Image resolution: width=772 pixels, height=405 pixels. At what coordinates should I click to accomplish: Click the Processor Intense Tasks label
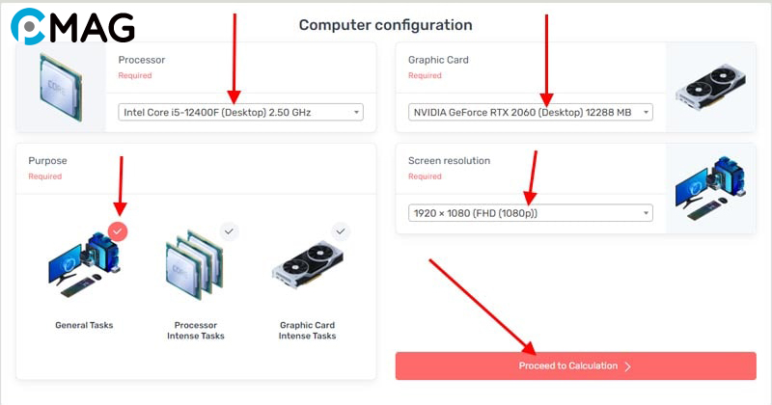[196, 330]
